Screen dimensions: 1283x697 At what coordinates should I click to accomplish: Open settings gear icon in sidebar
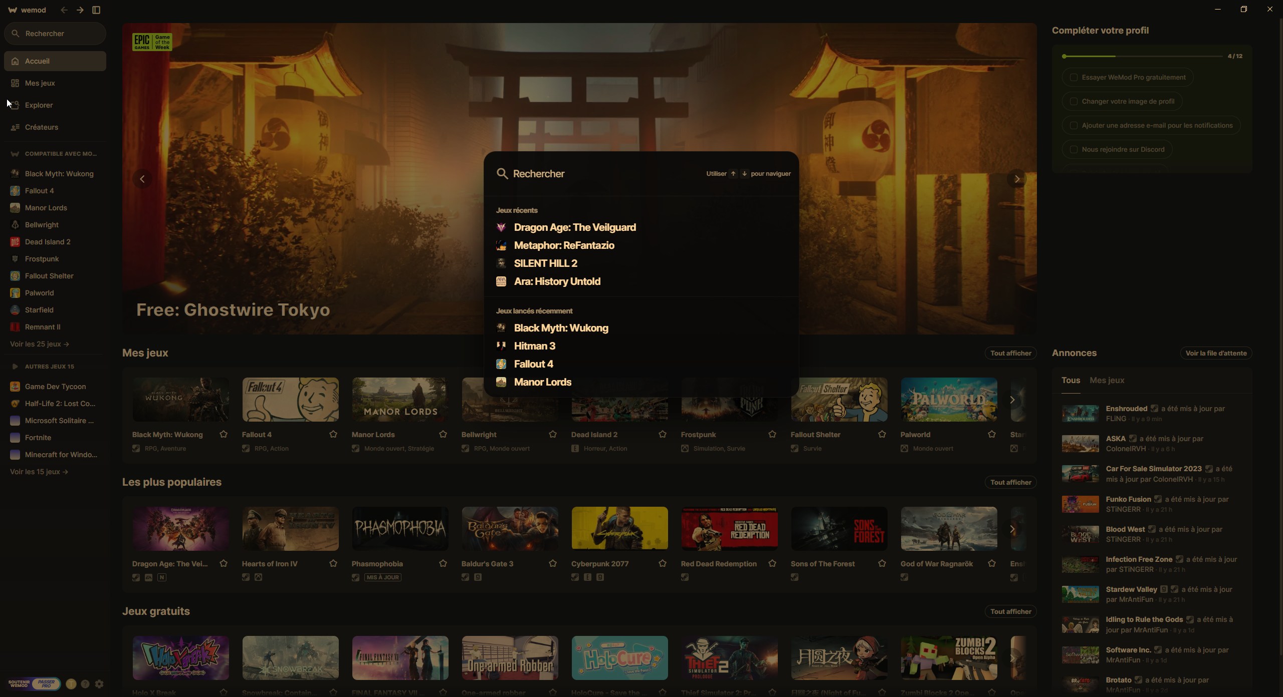point(99,684)
